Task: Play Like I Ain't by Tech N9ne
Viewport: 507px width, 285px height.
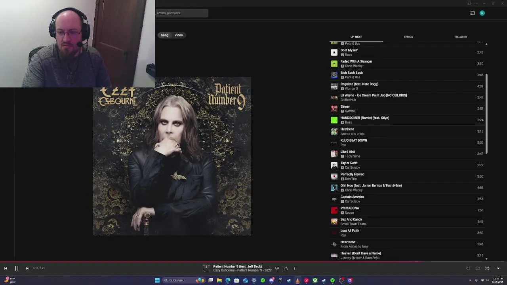Action: tap(407, 154)
